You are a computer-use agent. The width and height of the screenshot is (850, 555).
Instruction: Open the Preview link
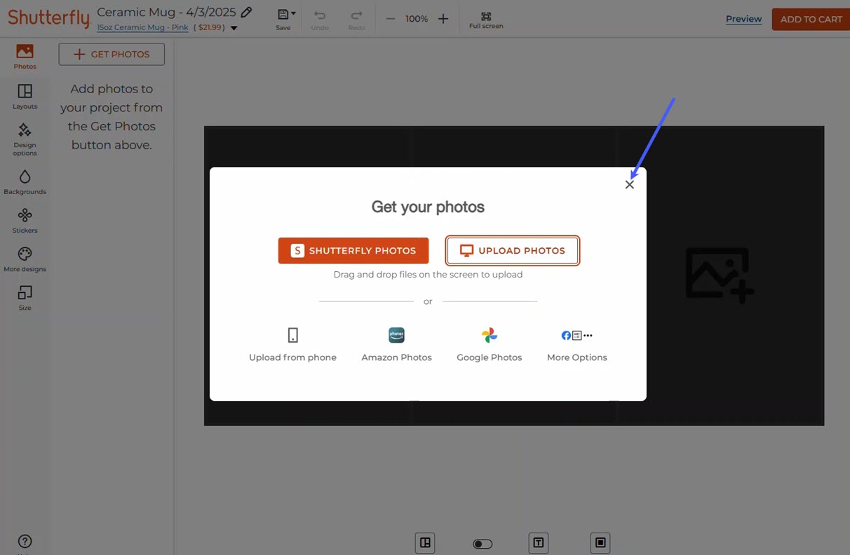coord(743,19)
